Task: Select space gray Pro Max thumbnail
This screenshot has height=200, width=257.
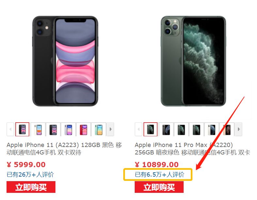Action: (166, 129)
